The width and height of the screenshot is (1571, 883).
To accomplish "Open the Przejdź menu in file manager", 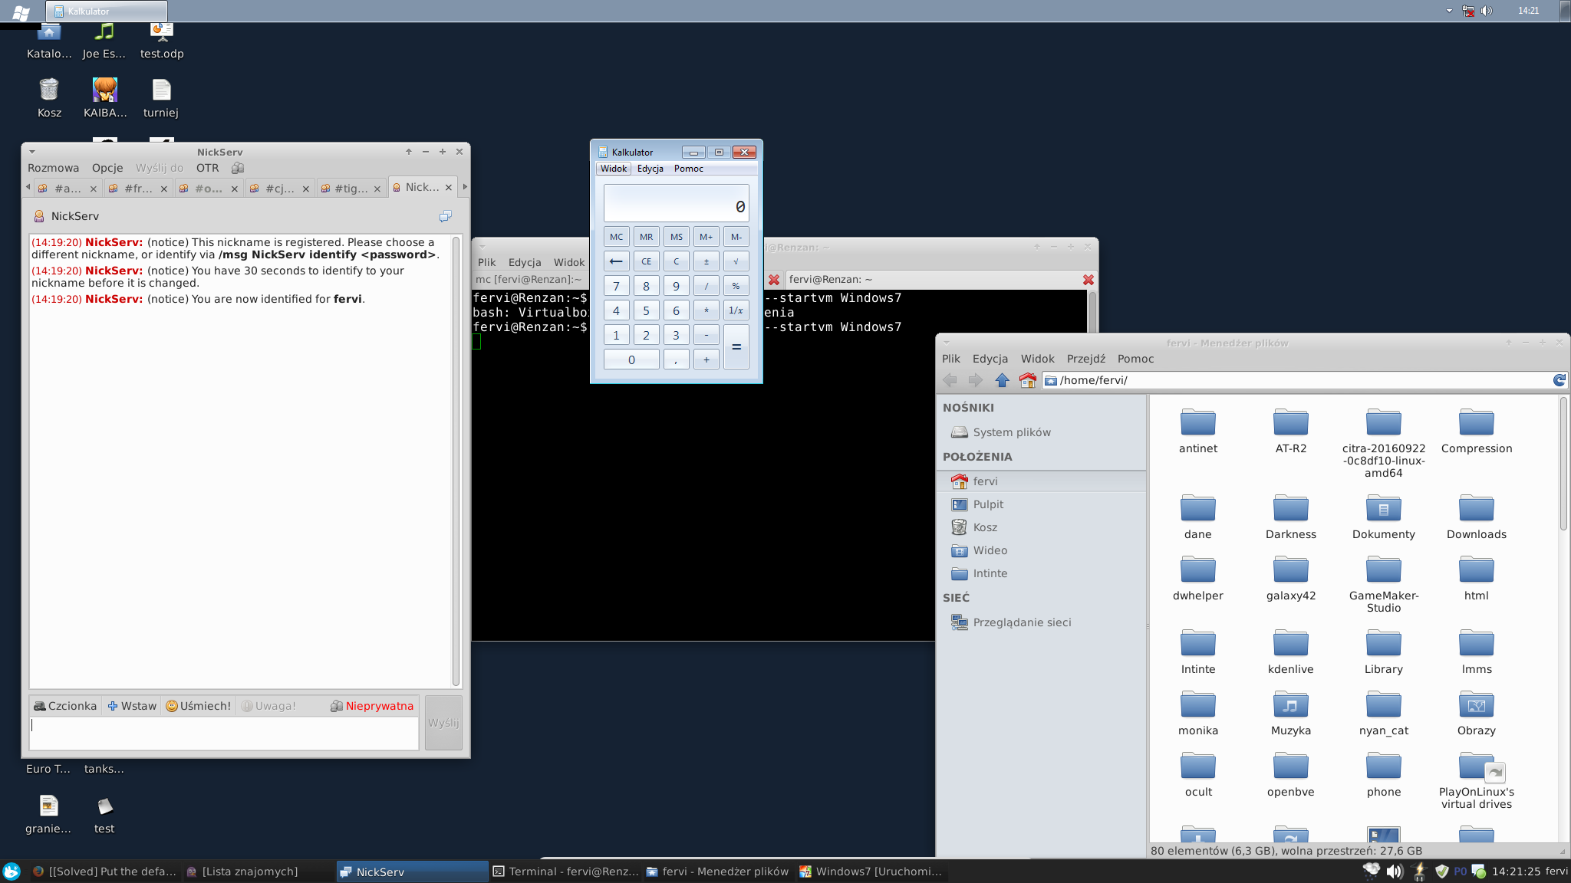I will pyautogui.click(x=1085, y=359).
